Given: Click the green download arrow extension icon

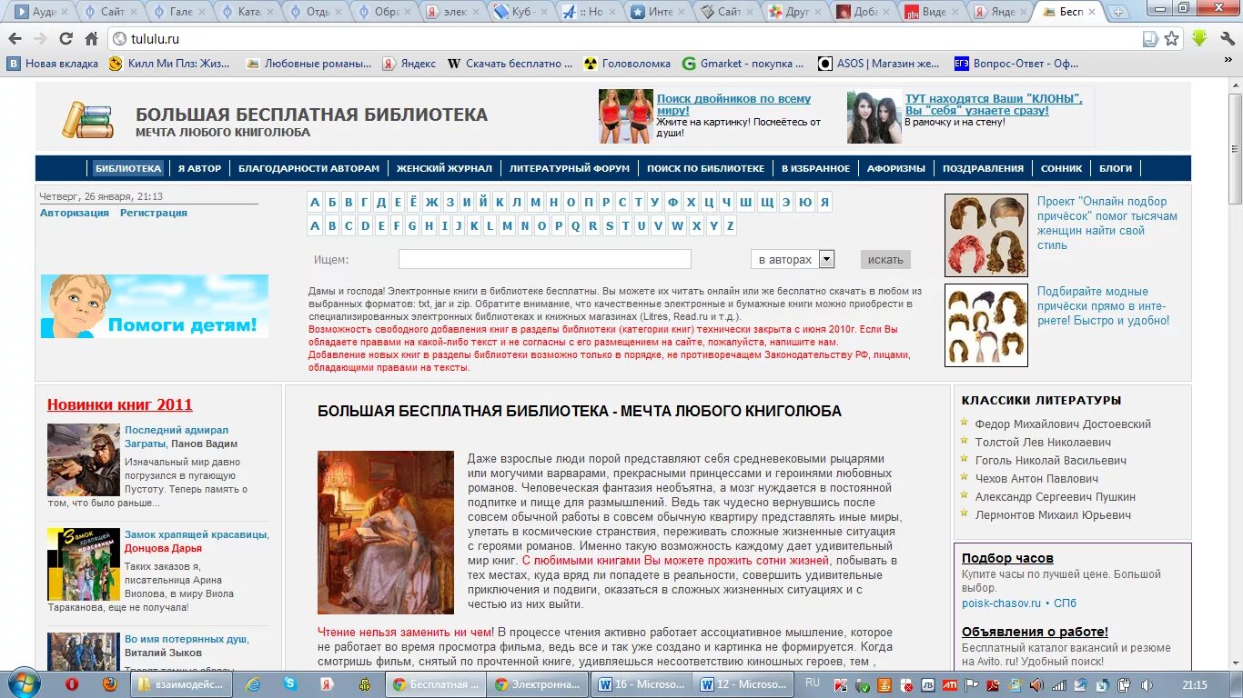Looking at the screenshot, I should 1199,39.
